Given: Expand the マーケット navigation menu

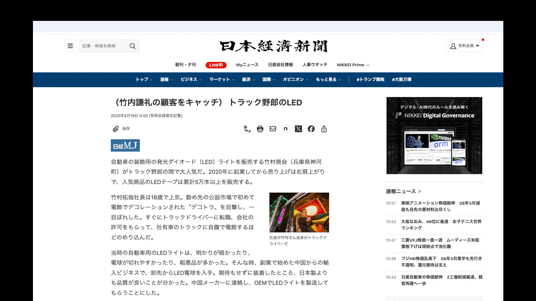Looking at the screenshot, I should 222,80.
